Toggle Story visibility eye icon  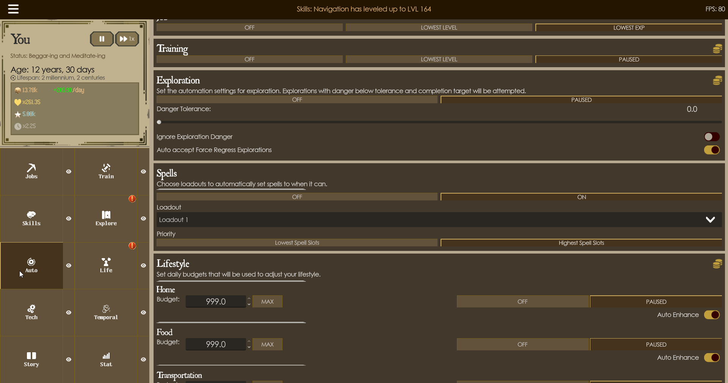pyautogui.click(x=69, y=359)
